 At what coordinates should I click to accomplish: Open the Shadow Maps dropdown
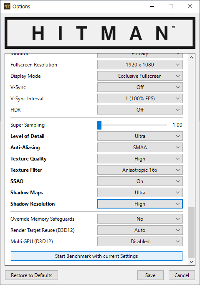pyautogui.click(x=140, y=193)
